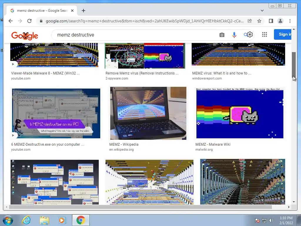Open Chrome three-dot menu
Screen dimensions: 301x226
point(290,21)
